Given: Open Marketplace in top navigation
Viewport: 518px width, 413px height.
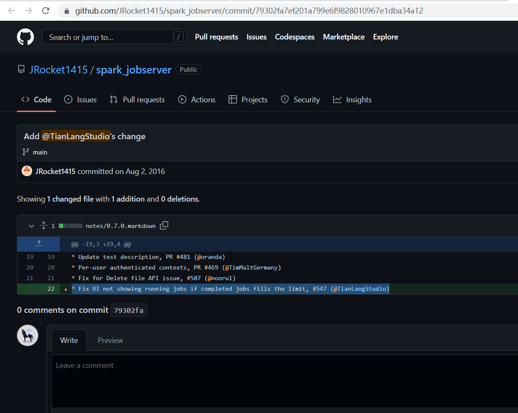Looking at the screenshot, I should [x=344, y=37].
